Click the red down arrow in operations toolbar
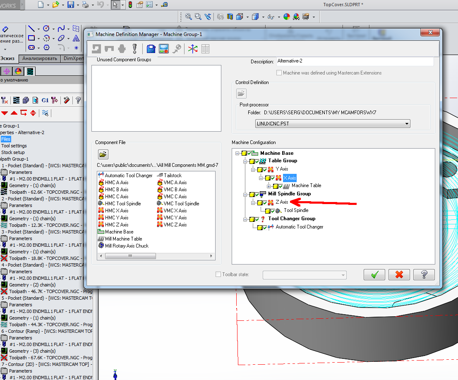 [5, 113]
